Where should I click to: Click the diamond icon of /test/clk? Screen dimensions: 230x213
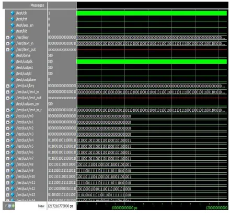[x=13, y=13]
